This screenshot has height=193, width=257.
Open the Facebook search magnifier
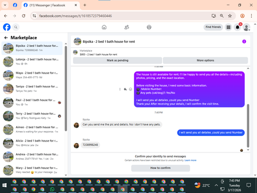(x=16, y=27)
